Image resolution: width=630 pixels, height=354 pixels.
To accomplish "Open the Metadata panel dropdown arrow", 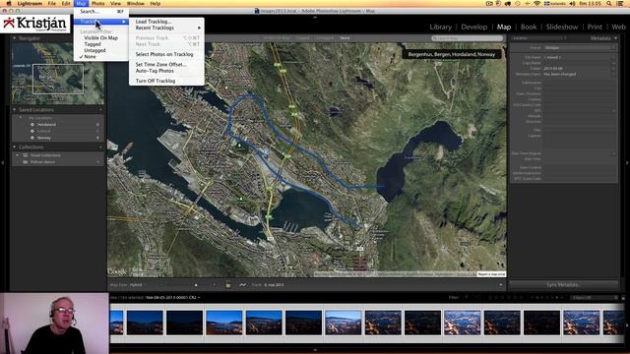I will (615, 38).
